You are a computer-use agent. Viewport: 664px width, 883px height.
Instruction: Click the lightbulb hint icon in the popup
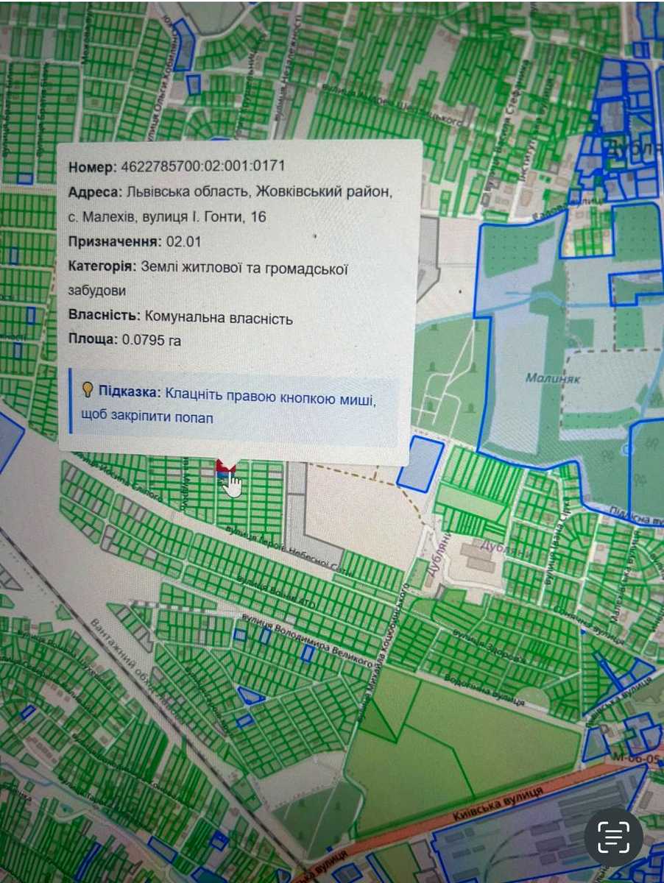tap(88, 390)
